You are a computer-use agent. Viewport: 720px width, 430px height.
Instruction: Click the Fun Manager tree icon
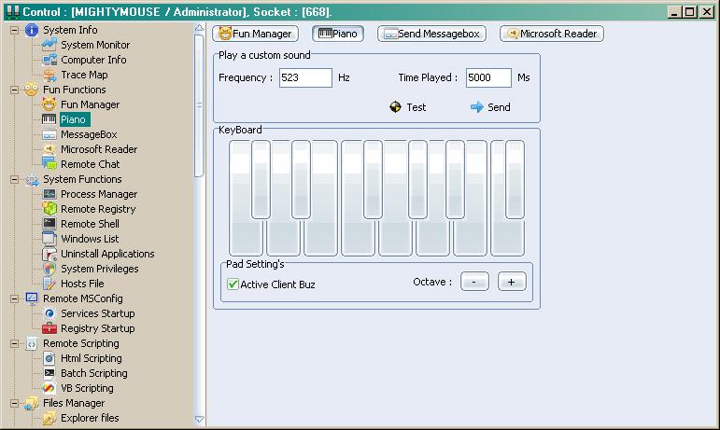pyautogui.click(x=49, y=104)
